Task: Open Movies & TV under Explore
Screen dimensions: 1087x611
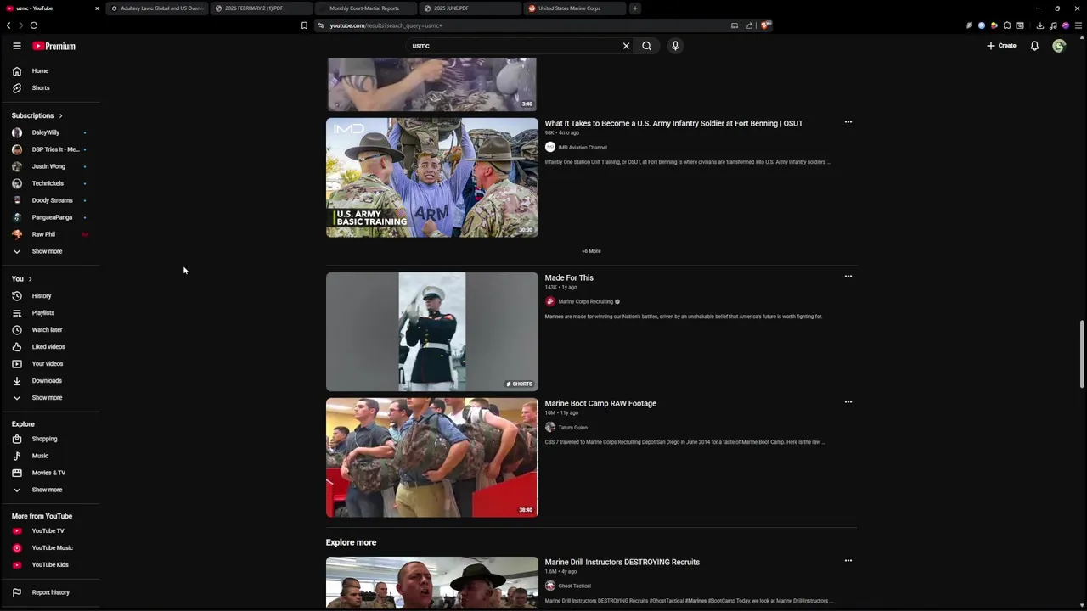Action: [48, 473]
